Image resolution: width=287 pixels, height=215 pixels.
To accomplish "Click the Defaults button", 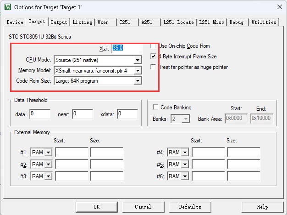I will [190, 207].
